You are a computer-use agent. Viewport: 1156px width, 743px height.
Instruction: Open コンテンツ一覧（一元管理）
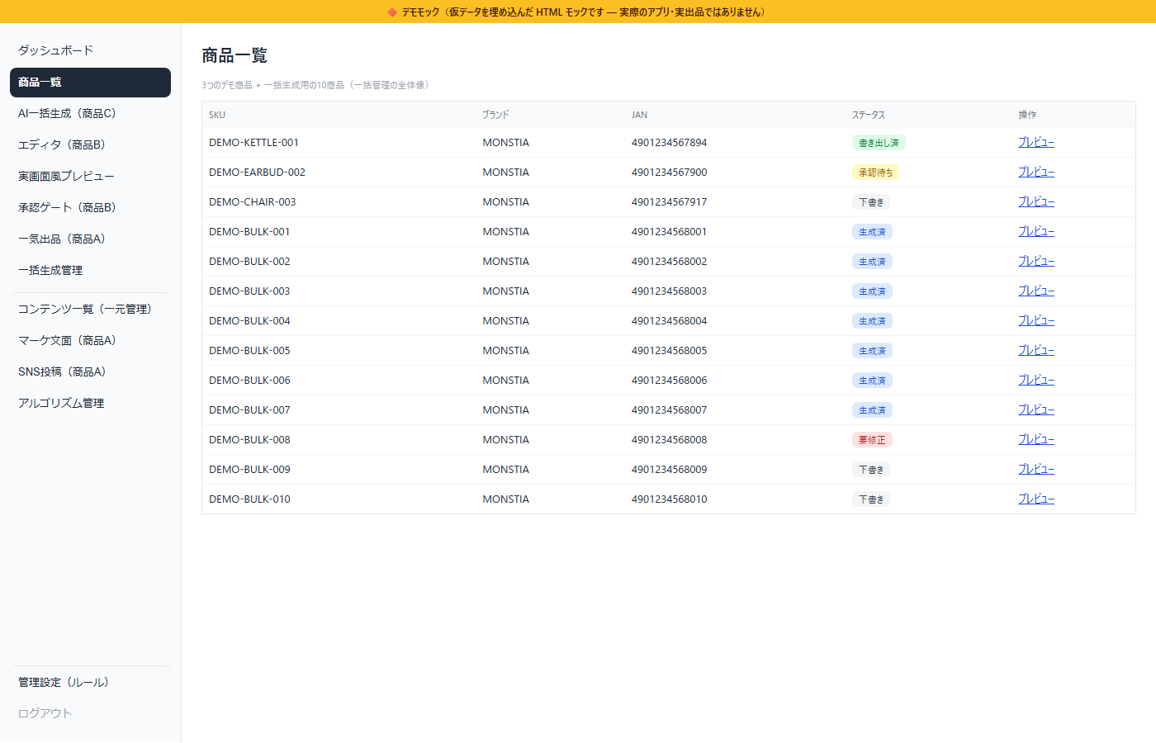pos(90,310)
